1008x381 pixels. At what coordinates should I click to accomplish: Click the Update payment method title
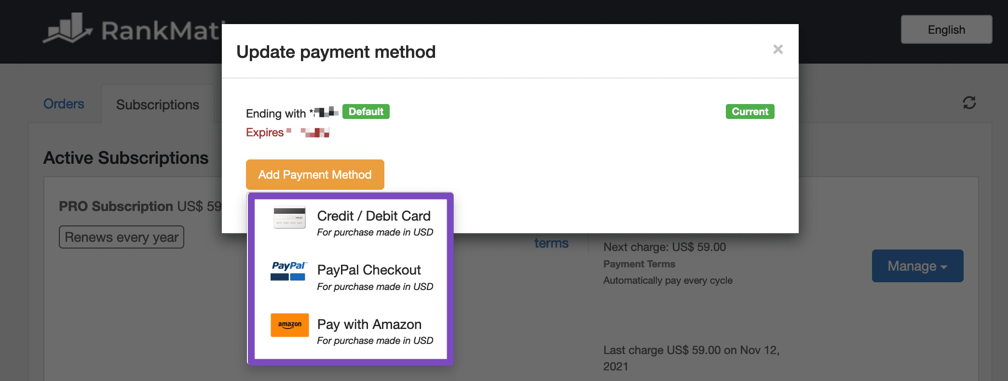click(x=336, y=52)
